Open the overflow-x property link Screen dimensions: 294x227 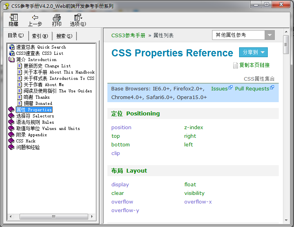tap(198, 202)
